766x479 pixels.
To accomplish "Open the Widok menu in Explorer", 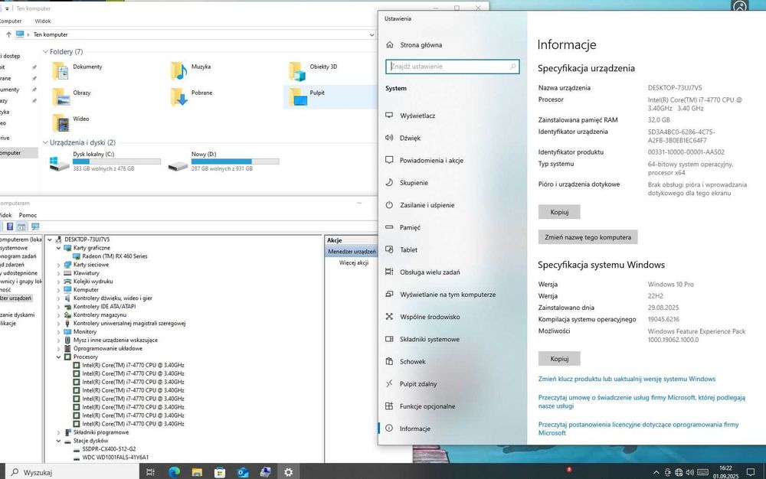I will tap(43, 21).
